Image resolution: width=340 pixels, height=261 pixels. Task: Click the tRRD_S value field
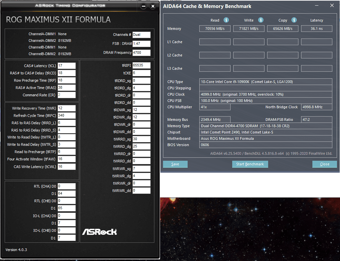(x=67, y=130)
